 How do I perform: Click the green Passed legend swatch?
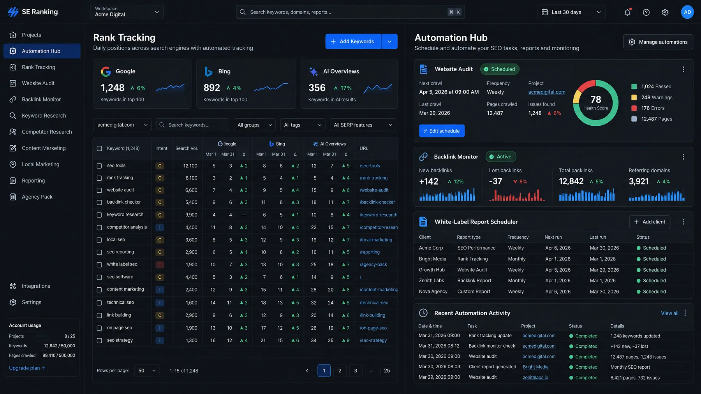[634, 86]
